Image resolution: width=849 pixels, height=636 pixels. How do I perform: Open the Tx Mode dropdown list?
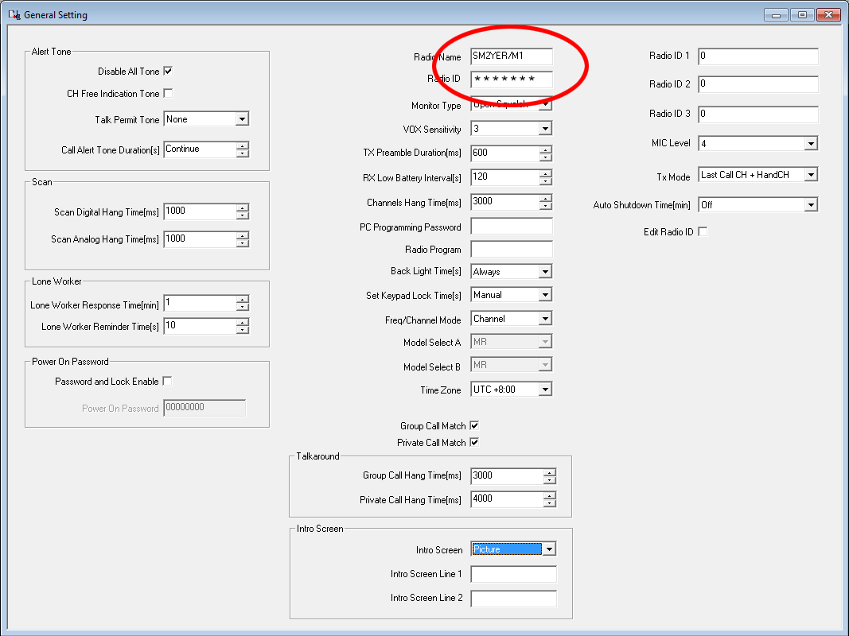point(810,175)
